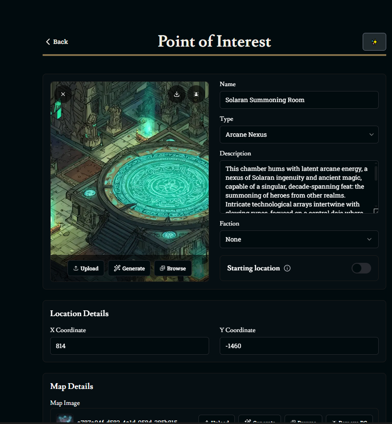The height and width of the screenshot is (424, 392).
Task: Expand the Faction dropdown
Action: [x=299, y=239]
